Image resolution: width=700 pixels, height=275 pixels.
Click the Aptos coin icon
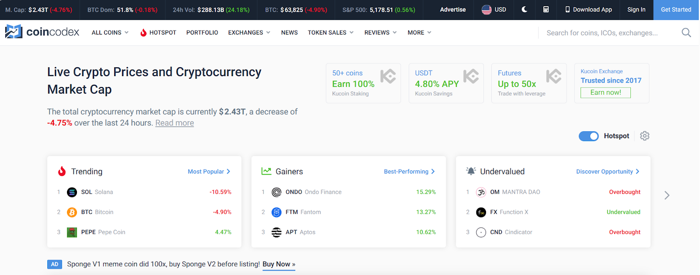point(276,232)
